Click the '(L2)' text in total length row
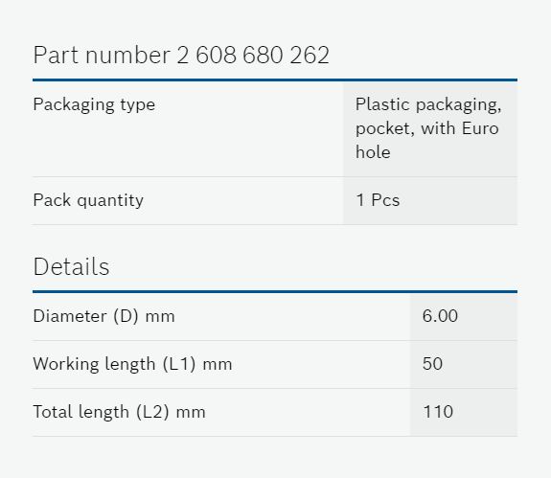 tap(152, 412)
